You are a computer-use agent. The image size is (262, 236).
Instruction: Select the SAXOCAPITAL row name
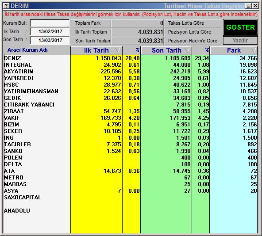[23, 198]
